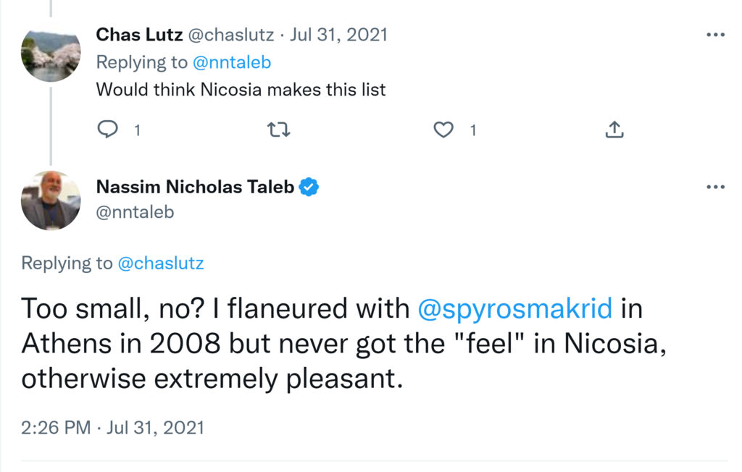Click the reply icon under Chas Lutz's tweet
742x472 pixels.
(x=107, y=130)
